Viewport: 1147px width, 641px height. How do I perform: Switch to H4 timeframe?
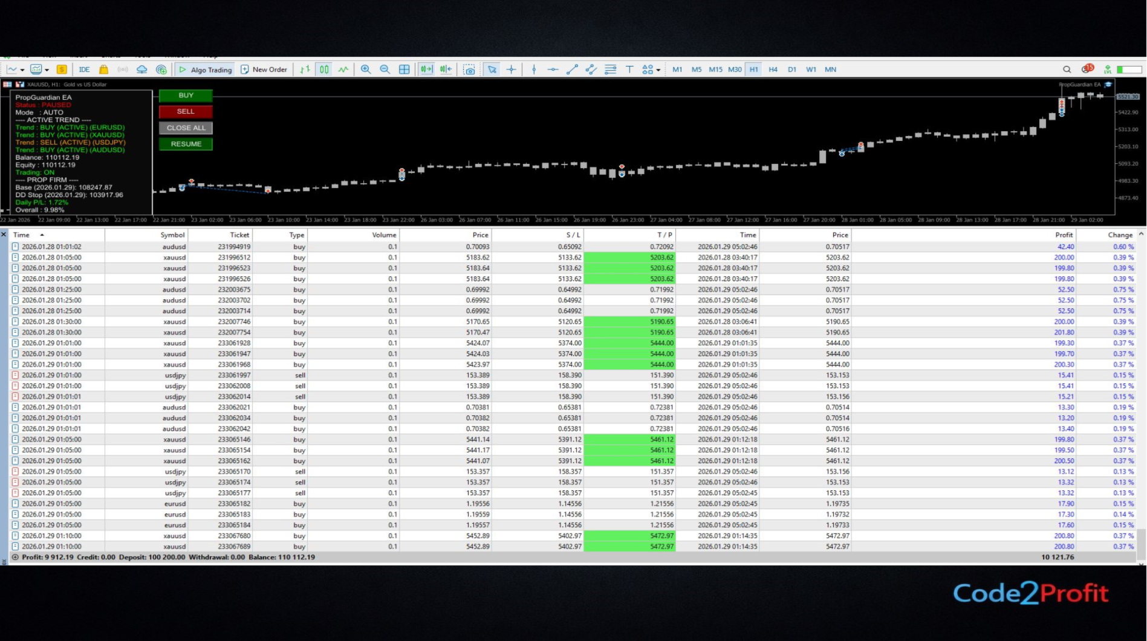pyautogui.click(x=773, y=70)
